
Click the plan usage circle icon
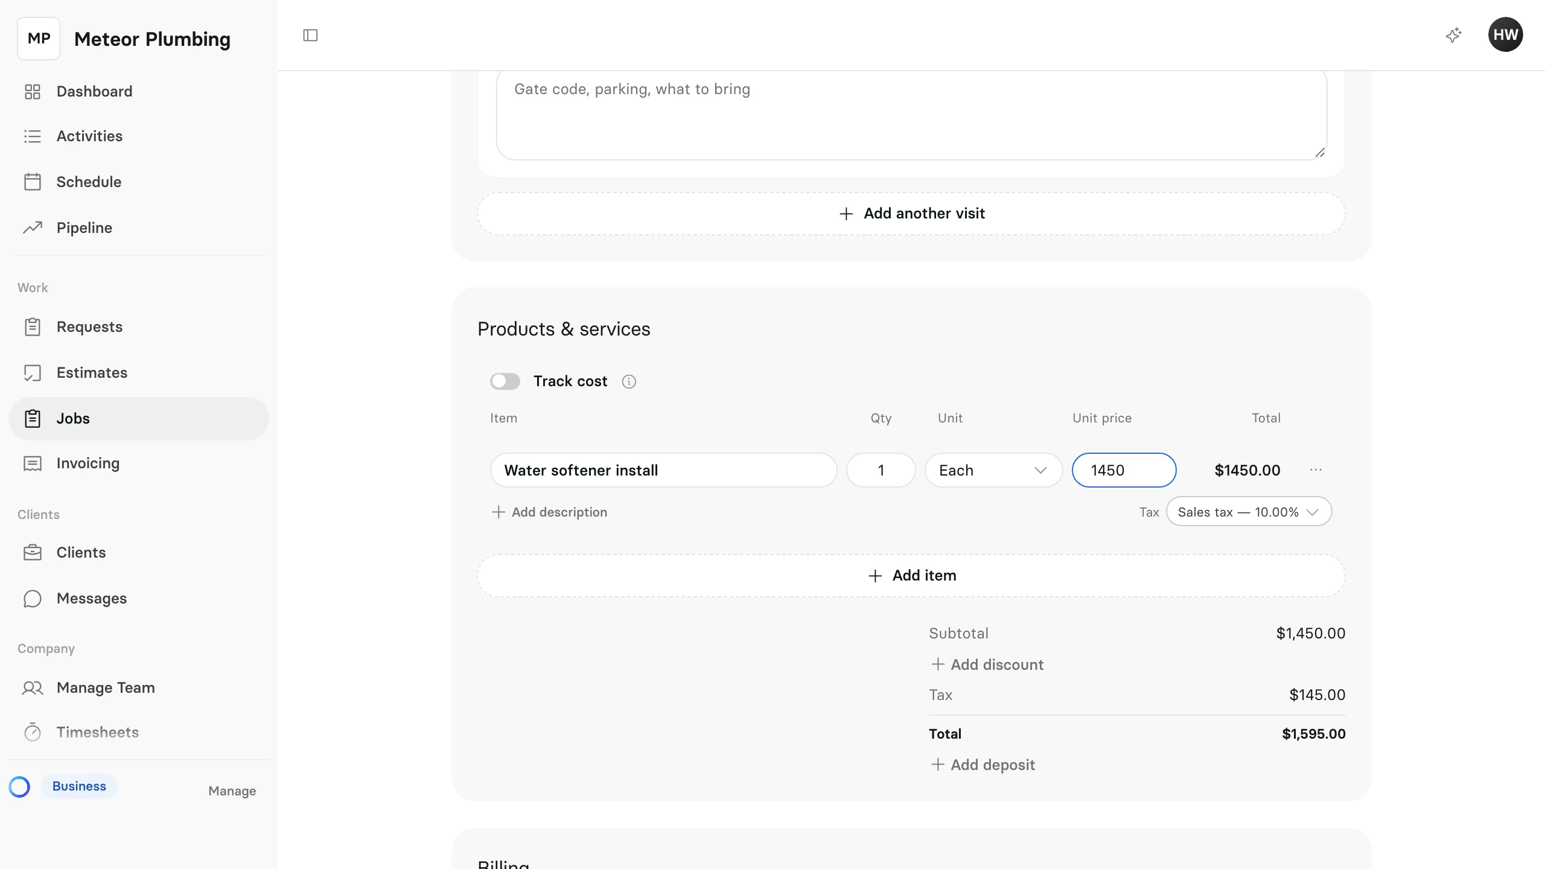(x=19, y=787)
